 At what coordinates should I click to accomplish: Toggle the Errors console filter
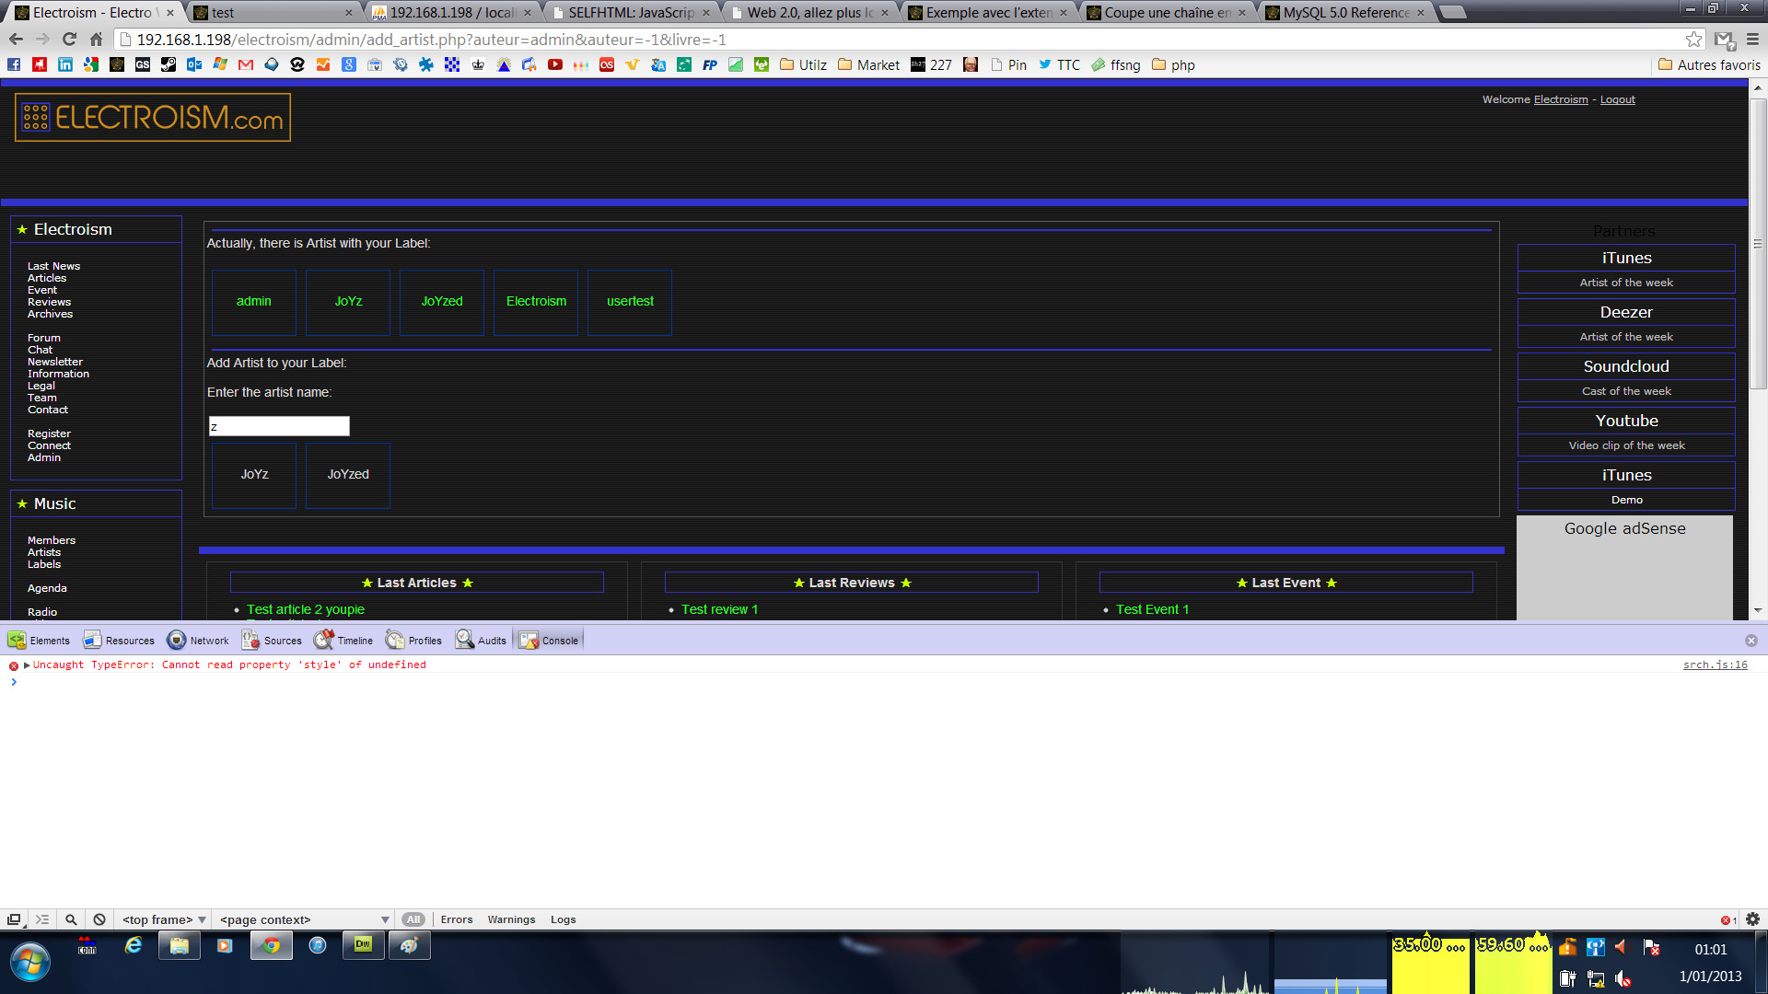(x=456, y=919)
